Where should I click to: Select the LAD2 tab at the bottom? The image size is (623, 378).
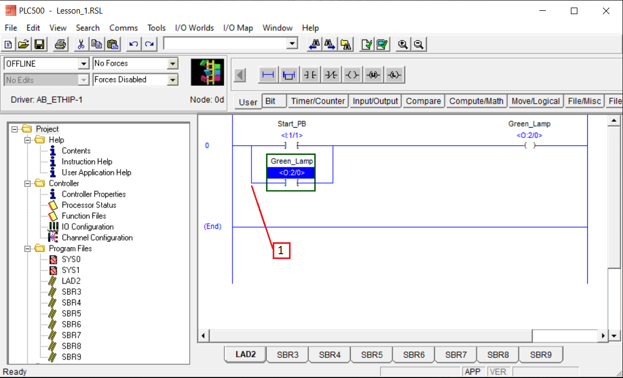[x=246, y=354]
